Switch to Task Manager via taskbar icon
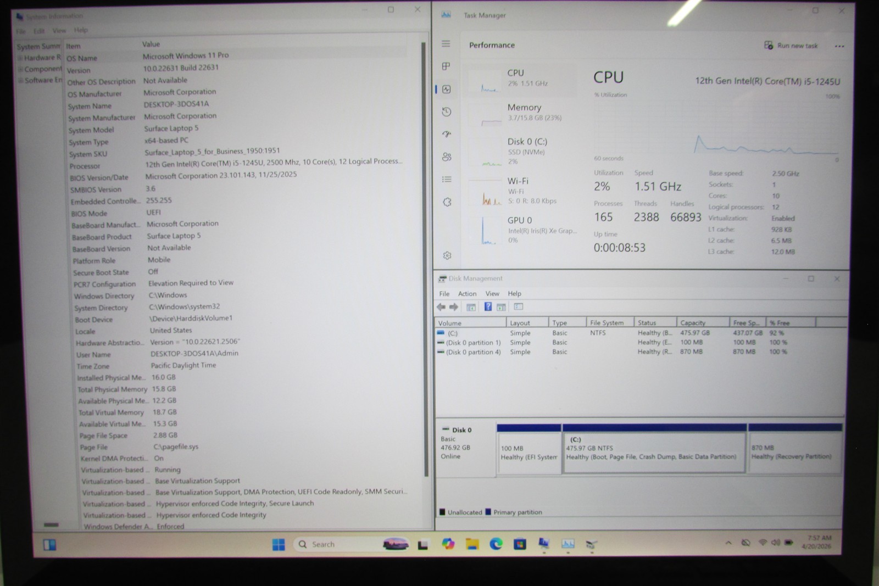This screenshot has width=879, height=586. [568, 544]
